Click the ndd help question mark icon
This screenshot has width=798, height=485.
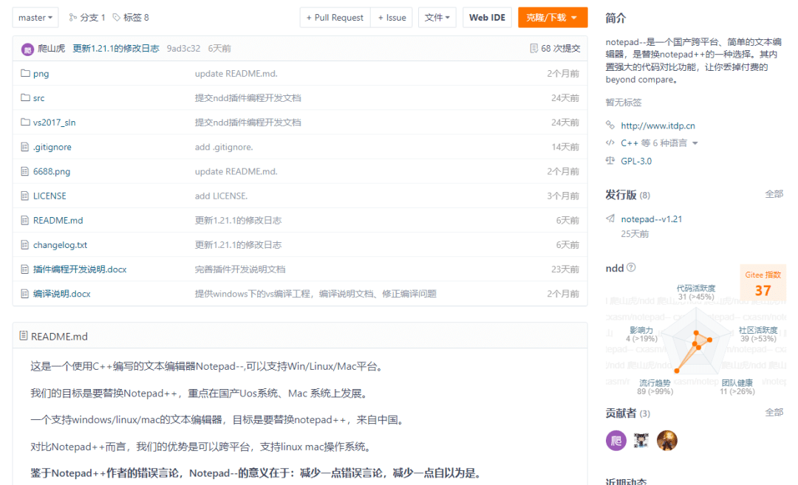pos(631,267)
